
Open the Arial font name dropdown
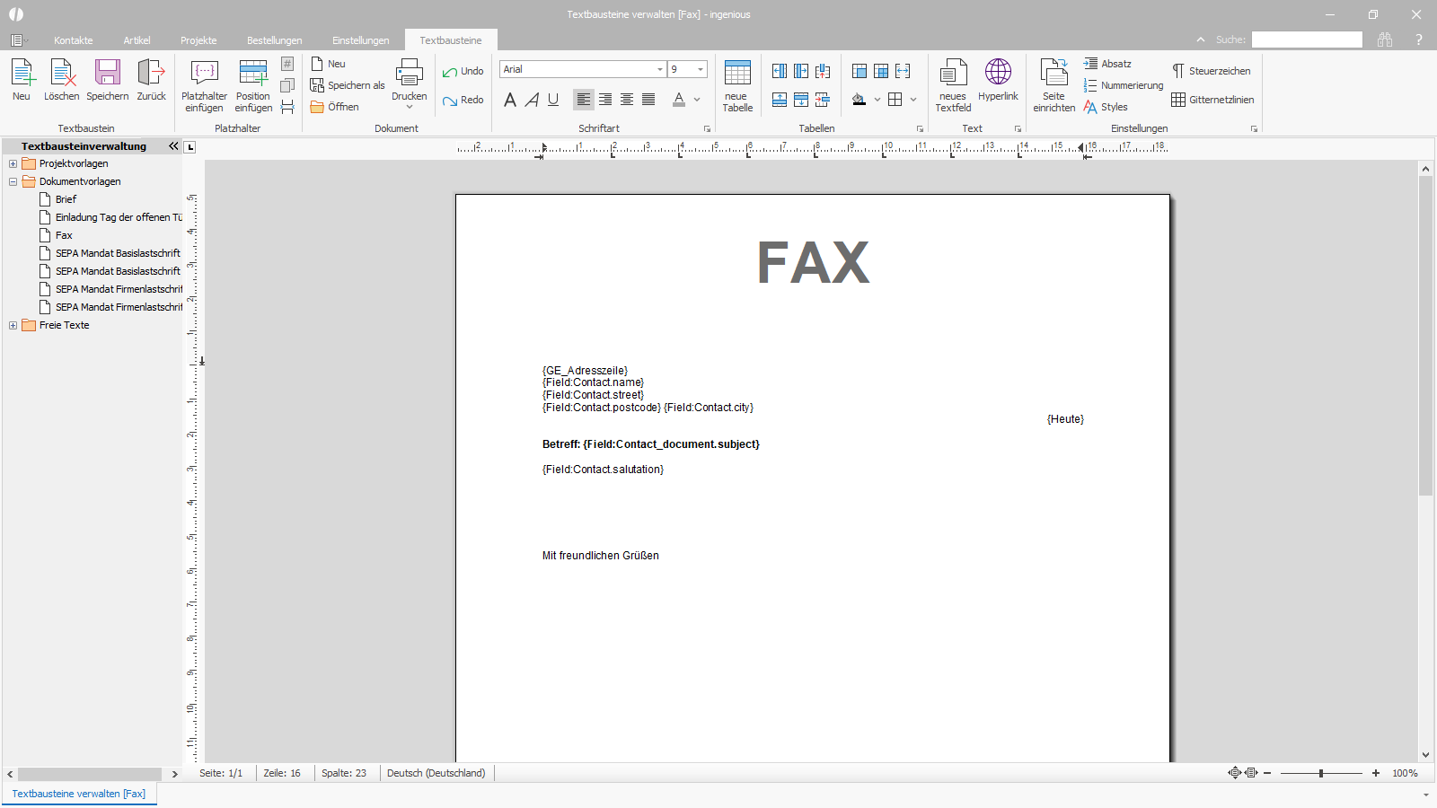660,69
